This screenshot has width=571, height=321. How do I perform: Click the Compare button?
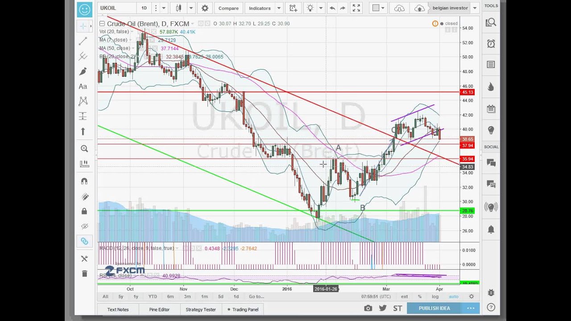228,8
